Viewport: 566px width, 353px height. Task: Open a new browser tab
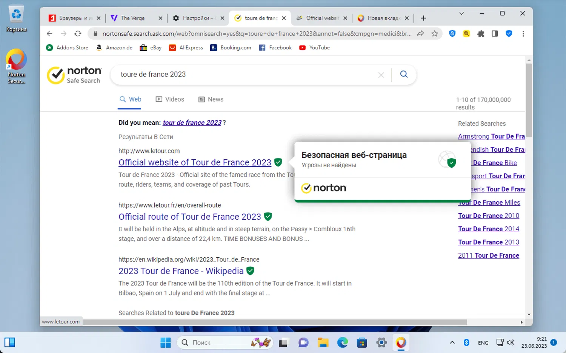(x=423, y=18)
